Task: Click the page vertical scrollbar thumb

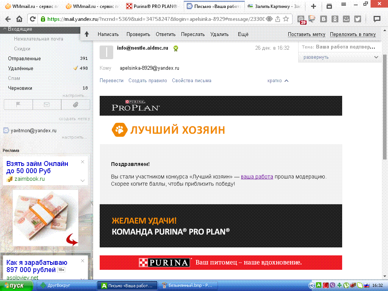Action: tap(385, 106)
